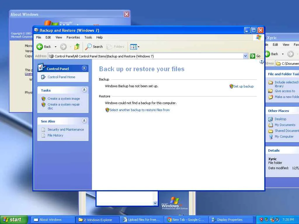Collapse the See Also sidebar section
Viewport: 299px width, 224px height.
[84, 120]
